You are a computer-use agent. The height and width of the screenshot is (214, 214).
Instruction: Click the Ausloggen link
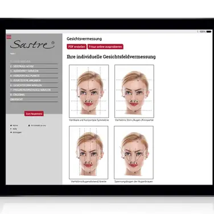click(x=16, y=133)
